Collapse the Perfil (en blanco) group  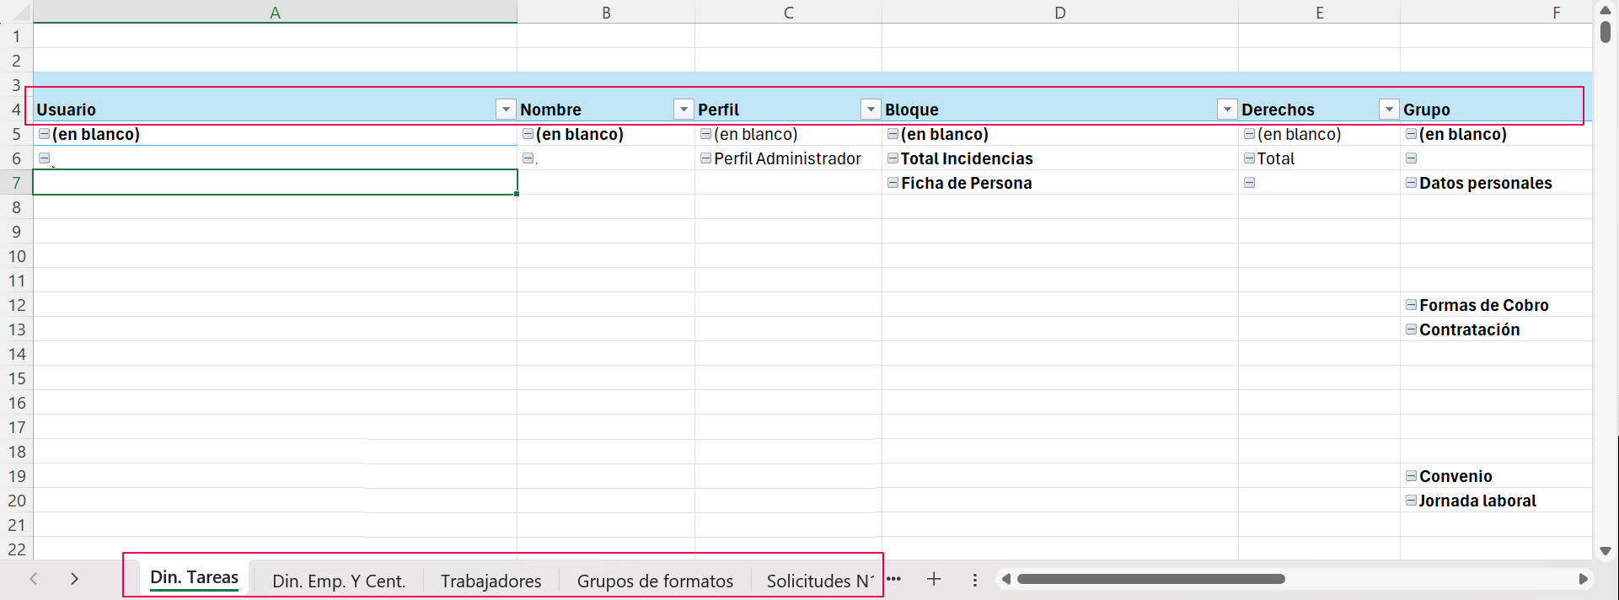(705, 133)
